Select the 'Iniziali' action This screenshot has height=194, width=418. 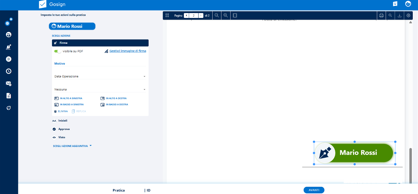63,121
